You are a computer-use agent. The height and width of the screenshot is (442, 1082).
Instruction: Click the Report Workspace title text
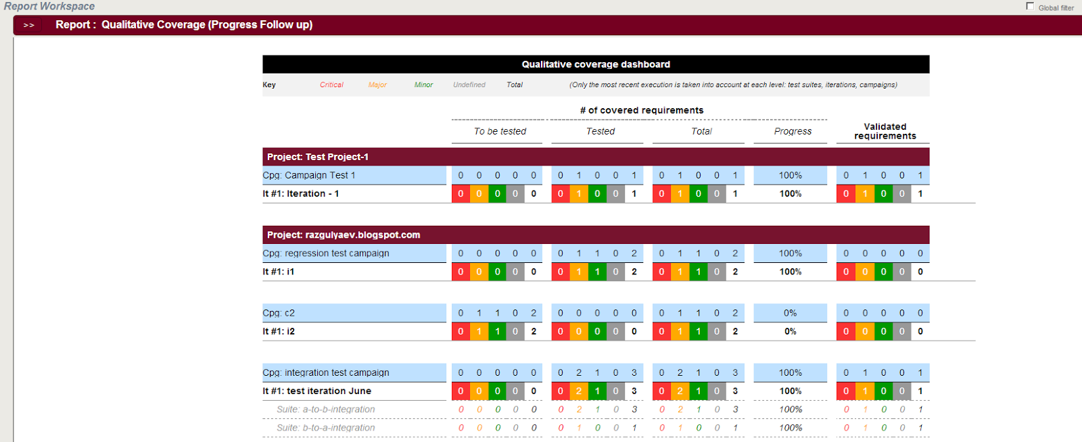[49, 6]
